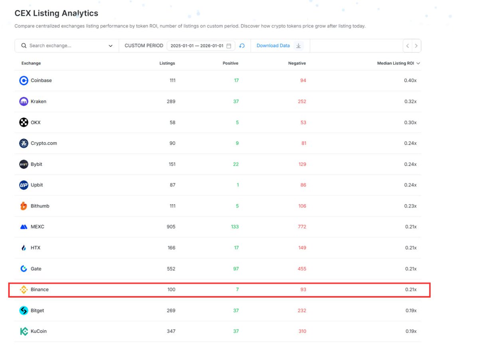
Task: Click Bitget's 269 listings value
Action: [171, 310]
